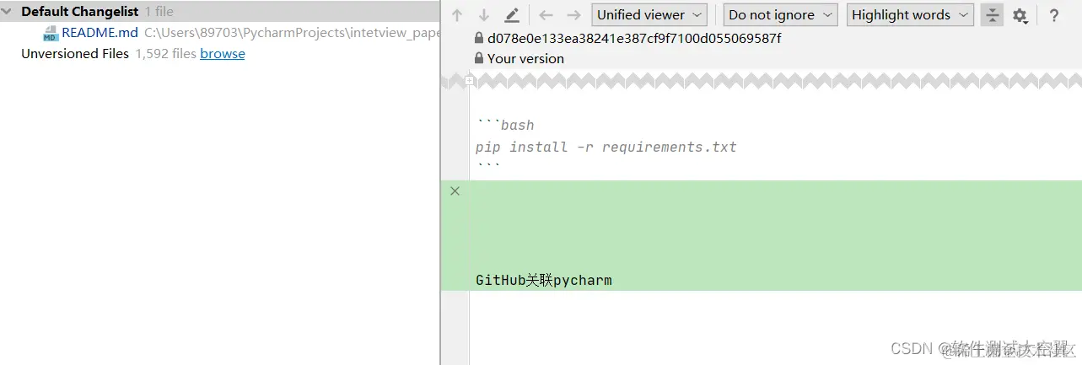Viewport: 1082px width, 365px height.
Task: Jump to source with pencil icon
Action: [x=512, y=15]
